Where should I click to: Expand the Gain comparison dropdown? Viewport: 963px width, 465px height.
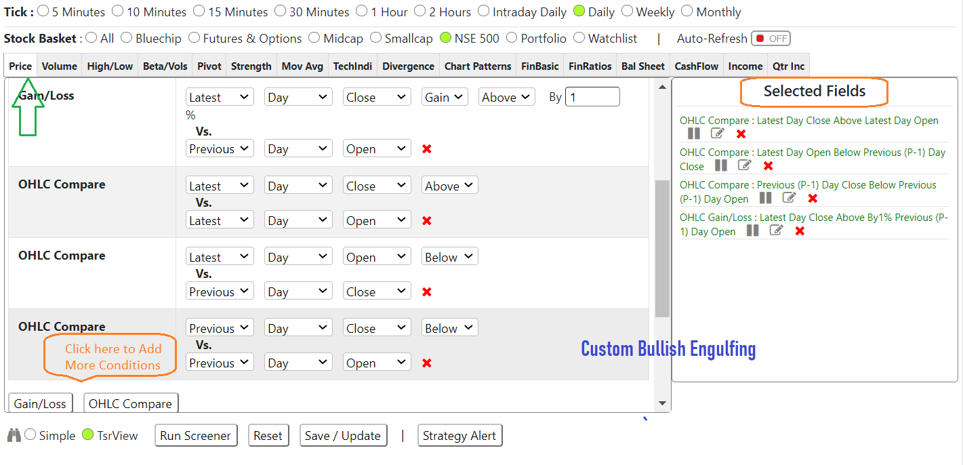[444, 96]
